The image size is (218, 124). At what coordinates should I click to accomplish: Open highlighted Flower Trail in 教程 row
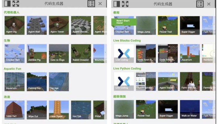tap(168, 25)
